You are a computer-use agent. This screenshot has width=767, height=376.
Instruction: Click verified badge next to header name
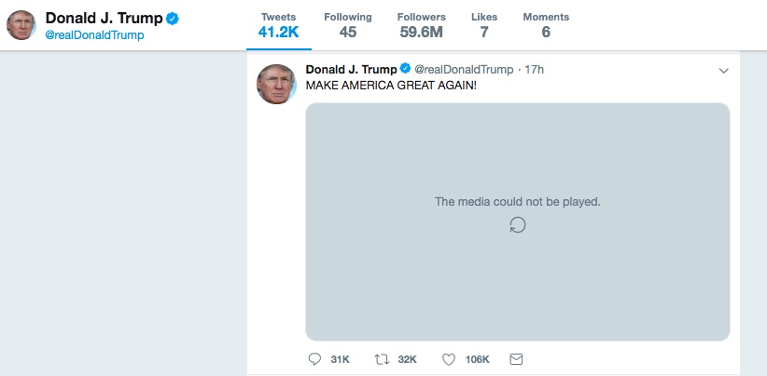(x=173, y=19)
